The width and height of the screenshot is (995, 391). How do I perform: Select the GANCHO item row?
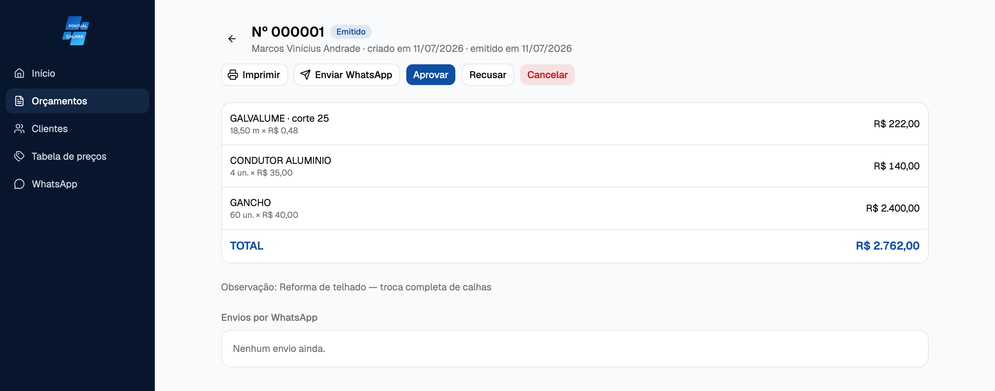574,208
